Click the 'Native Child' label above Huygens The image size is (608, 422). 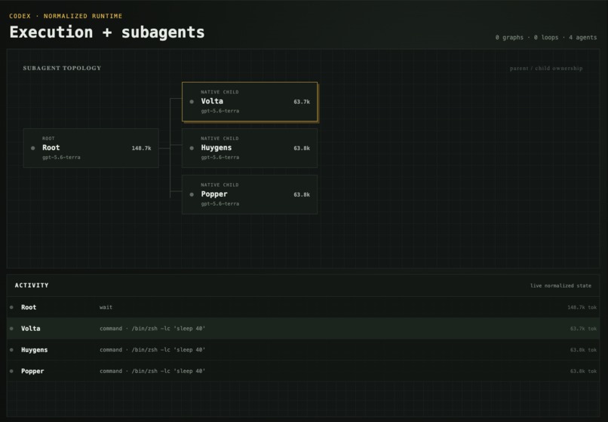[x=220, y=139]
